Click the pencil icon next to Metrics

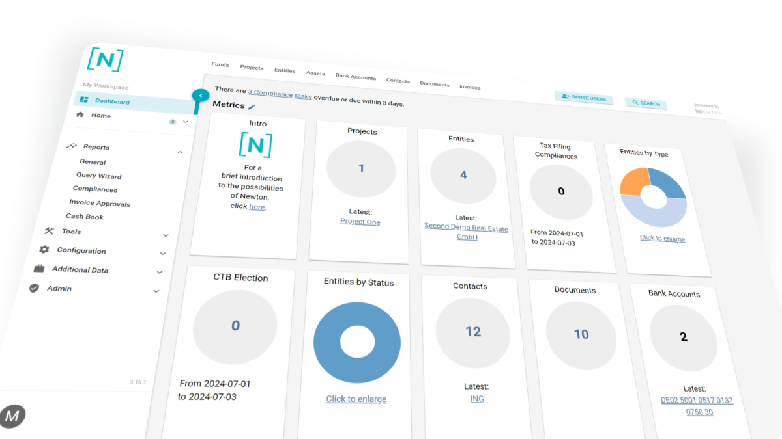(252, 107)
